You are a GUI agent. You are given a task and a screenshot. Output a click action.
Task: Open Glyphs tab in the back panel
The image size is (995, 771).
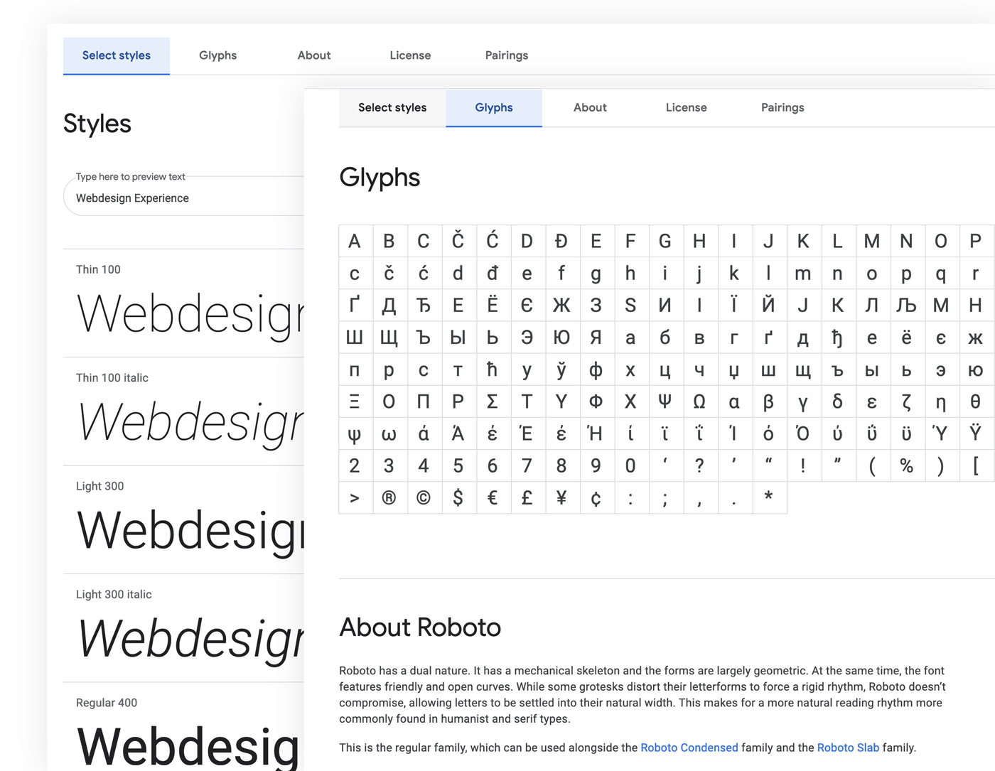[x=217, y=55]
